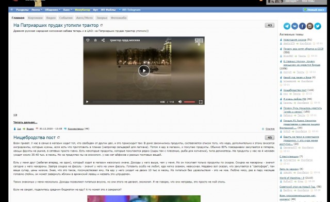Click the video progress seek bar
Viewport: 330px width, 202px height.
(124, 102)
